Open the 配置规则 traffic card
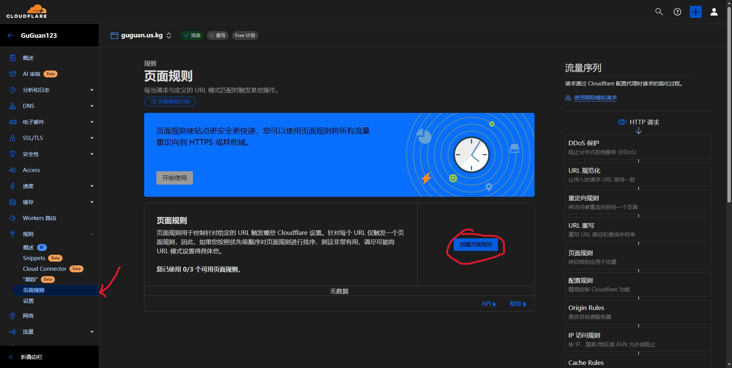This screenshot has height=368, width=732. pyautogui.click(x=638, y=284)
